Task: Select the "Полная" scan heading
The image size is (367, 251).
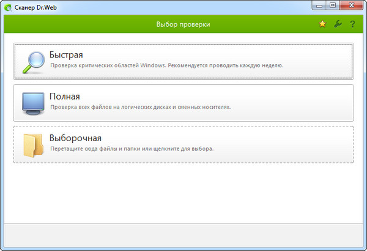Action: 65,96
